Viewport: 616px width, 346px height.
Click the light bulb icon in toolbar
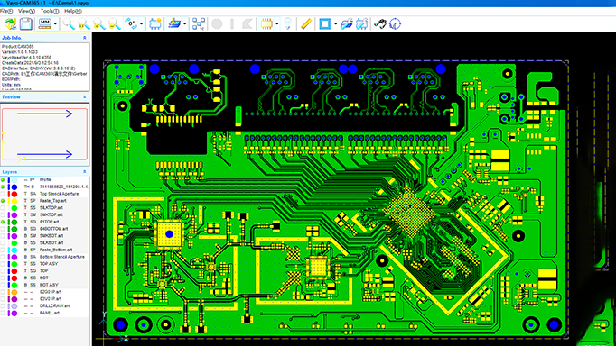coord(288,24)
